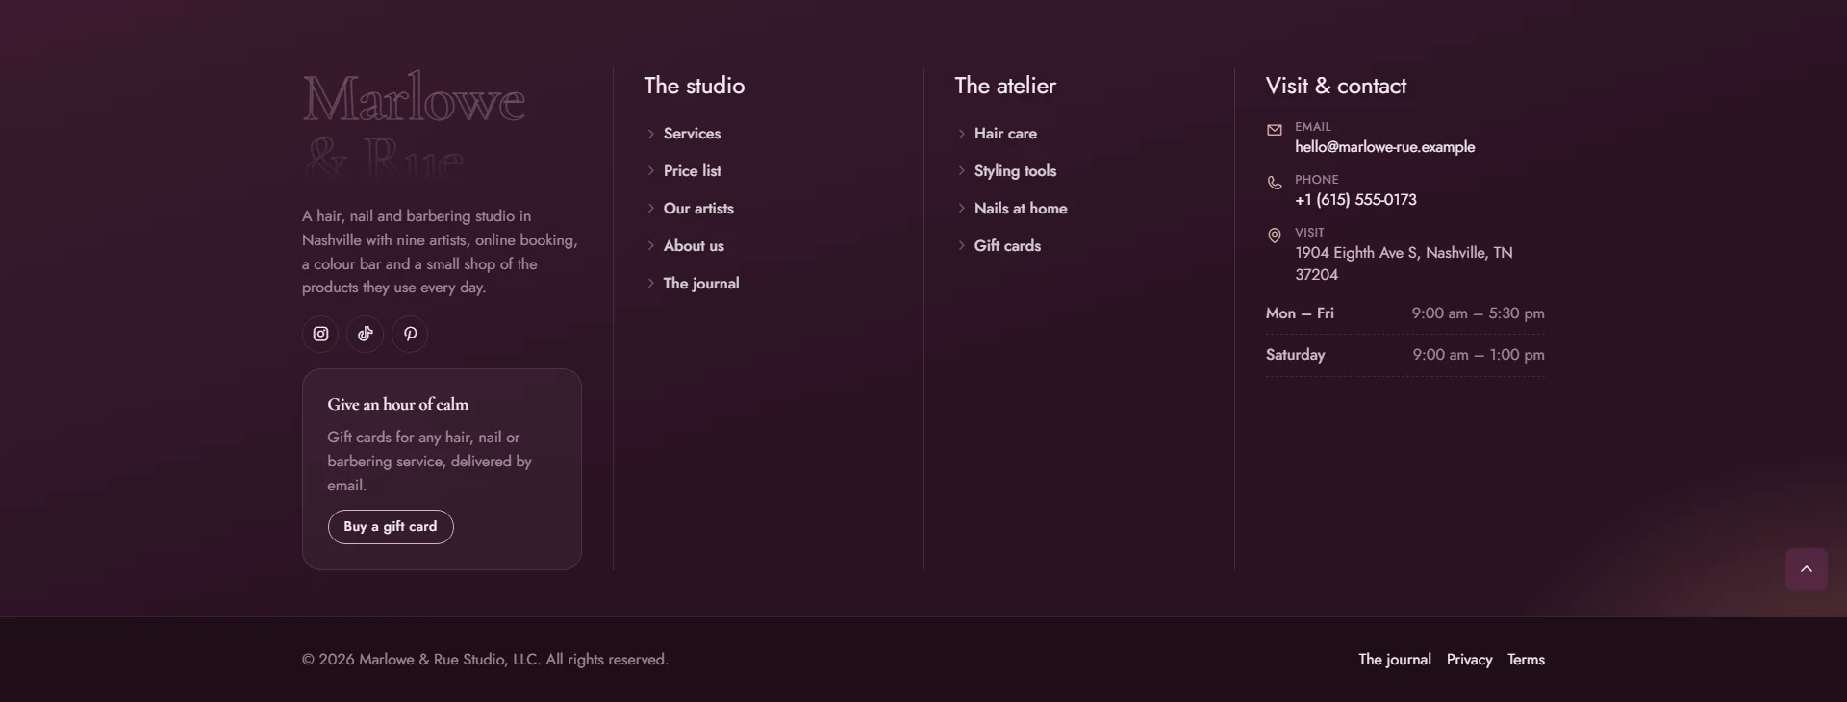Click the 'The studio' column heading
The image size is (1847, 702).
click(695, 86)
